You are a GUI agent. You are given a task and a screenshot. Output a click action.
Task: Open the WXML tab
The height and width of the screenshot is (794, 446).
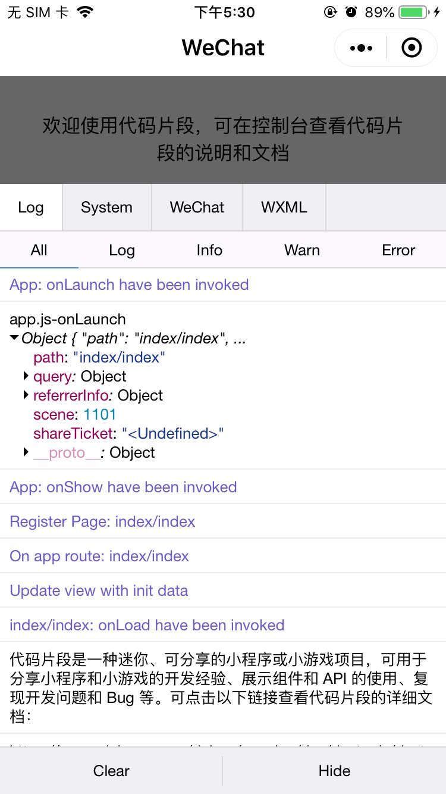coord(284,207)
